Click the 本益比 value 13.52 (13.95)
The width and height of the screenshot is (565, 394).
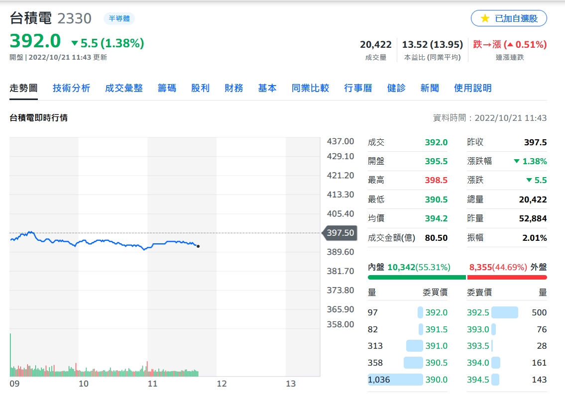point(433,44)
